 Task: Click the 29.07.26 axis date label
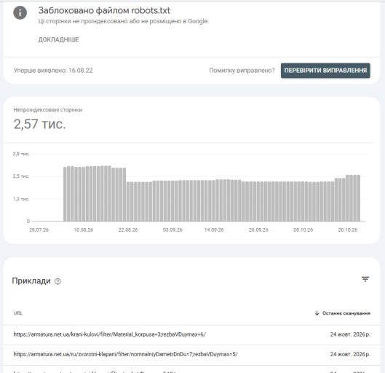click(39, 230)
